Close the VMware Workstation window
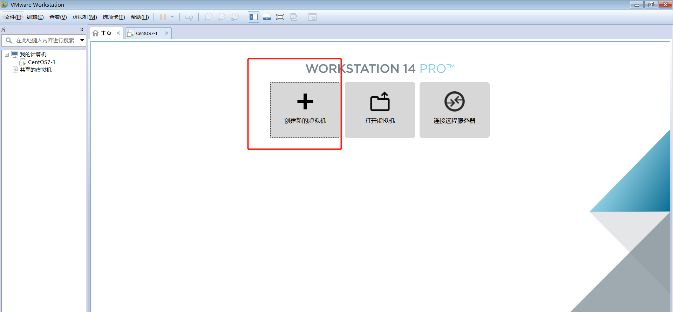 pos(665,5)
